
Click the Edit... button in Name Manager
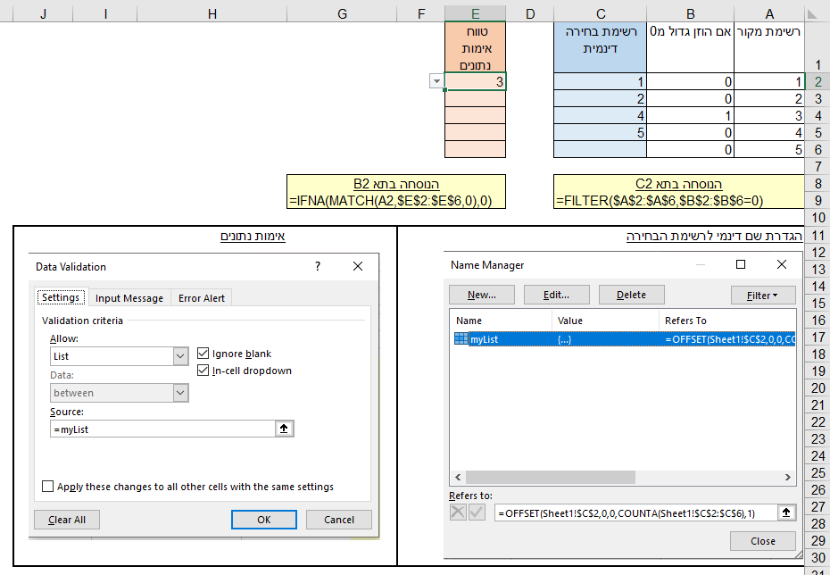pyautogui.click(x=556, y=295)
